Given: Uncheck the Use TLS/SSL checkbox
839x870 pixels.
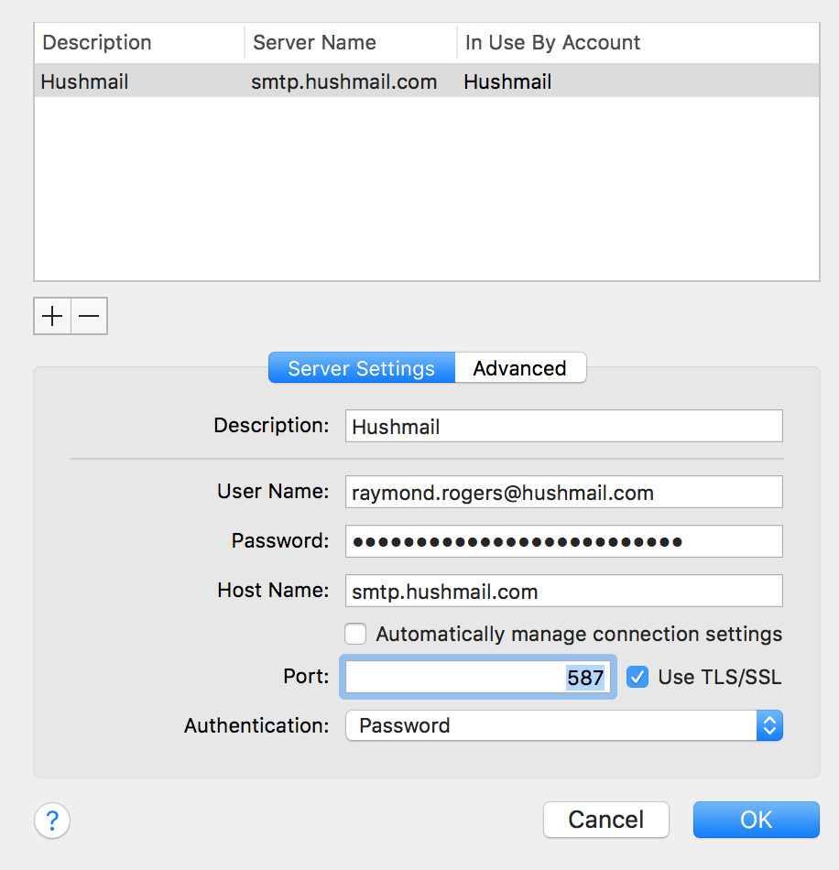Looking at the screenshot, I should (637, 678).
